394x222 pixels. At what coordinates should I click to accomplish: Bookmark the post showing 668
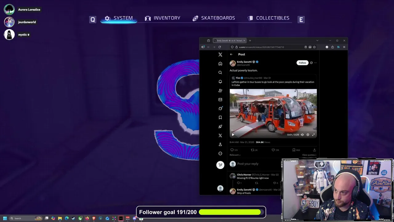[294, 150]
